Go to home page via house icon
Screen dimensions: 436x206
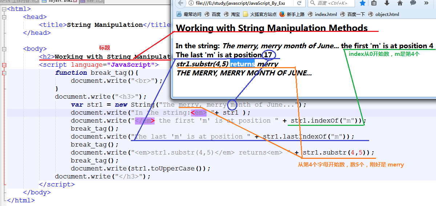tap(400, 3)
